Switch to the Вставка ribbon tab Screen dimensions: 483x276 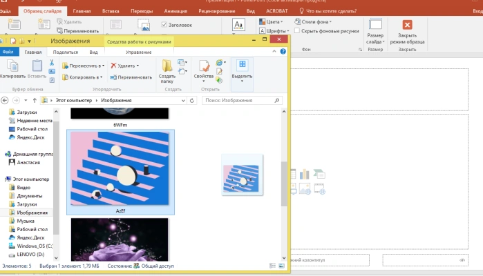tap(111, 11)
